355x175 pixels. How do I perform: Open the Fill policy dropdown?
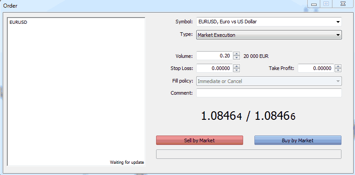coord(269,81)
